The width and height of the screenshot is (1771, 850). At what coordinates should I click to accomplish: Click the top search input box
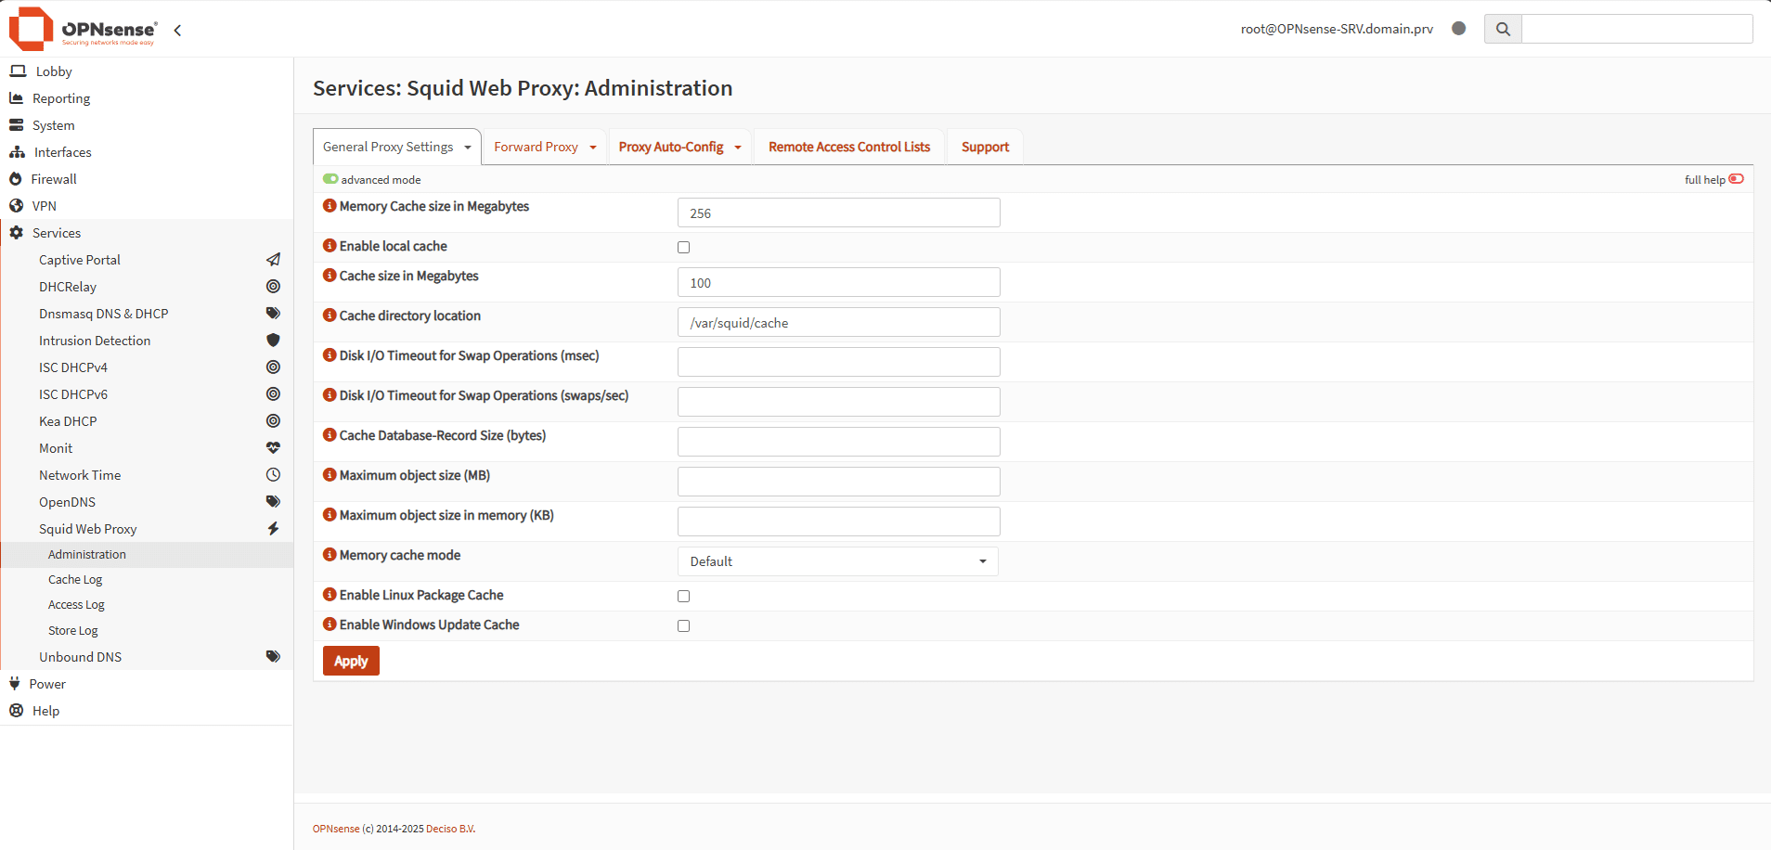1636,29
